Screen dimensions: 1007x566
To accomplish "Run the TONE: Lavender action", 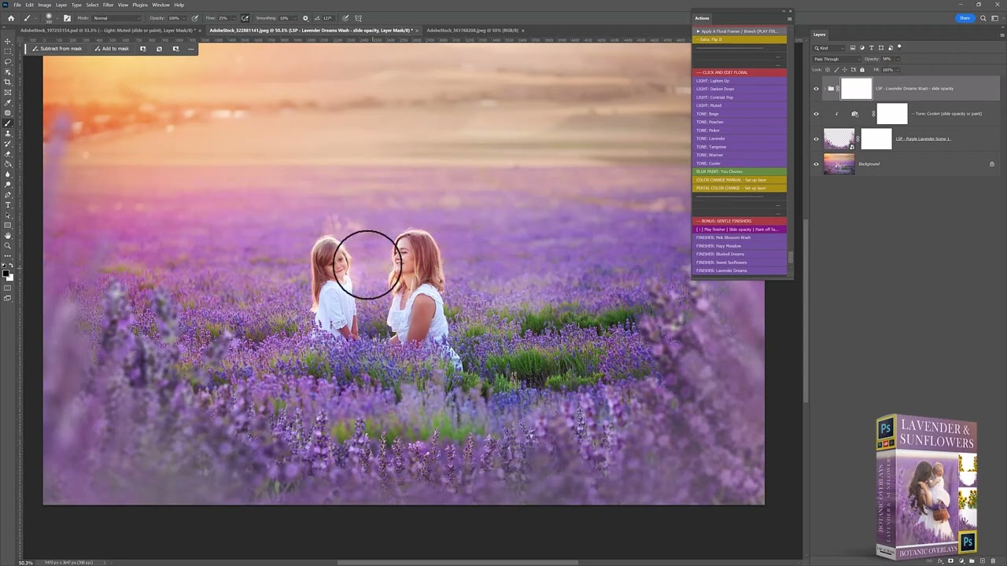I will tap(740, 139).
